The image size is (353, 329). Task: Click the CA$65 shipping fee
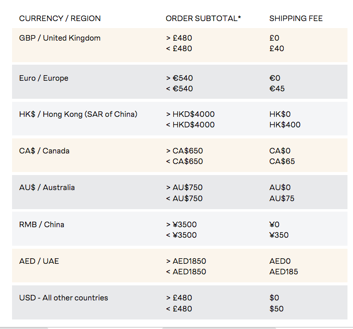282,161
